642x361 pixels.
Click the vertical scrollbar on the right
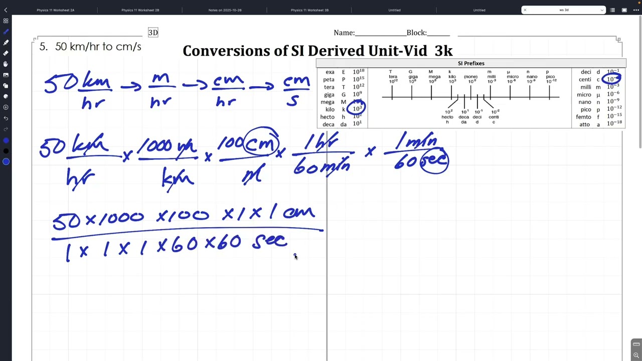[640, 83]
